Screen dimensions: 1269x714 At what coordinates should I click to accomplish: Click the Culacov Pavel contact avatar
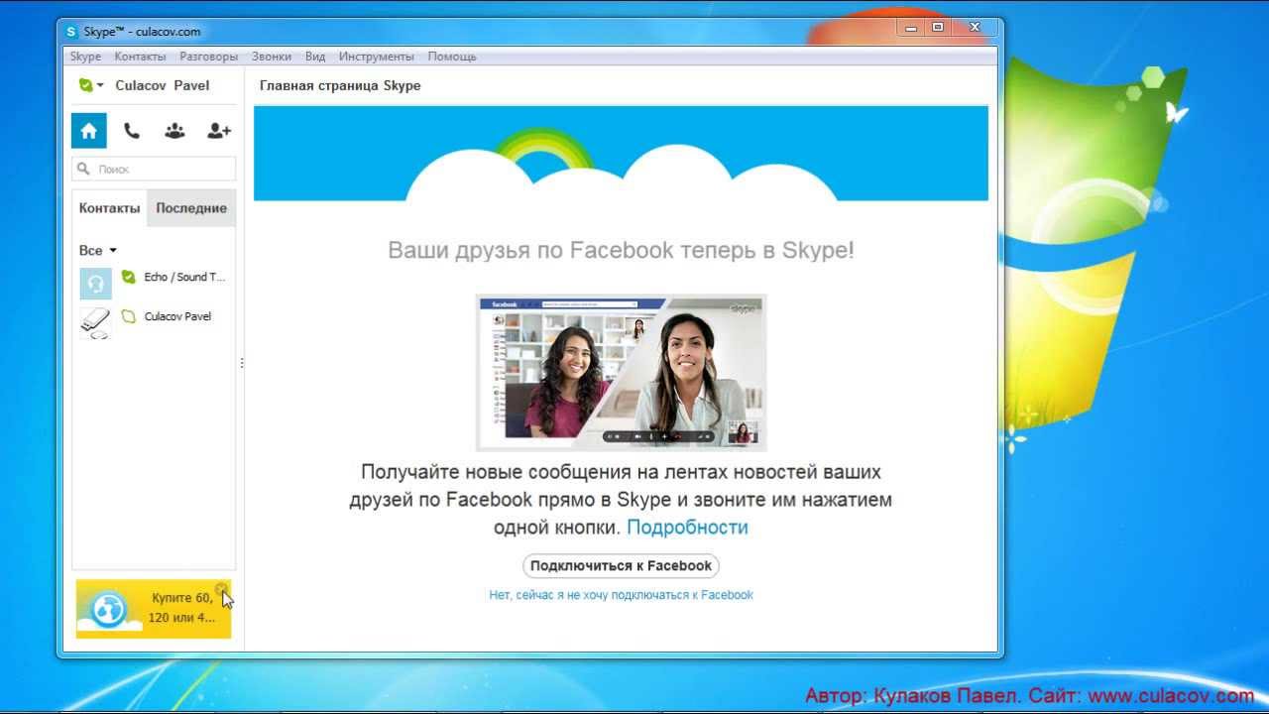point(96,323)
